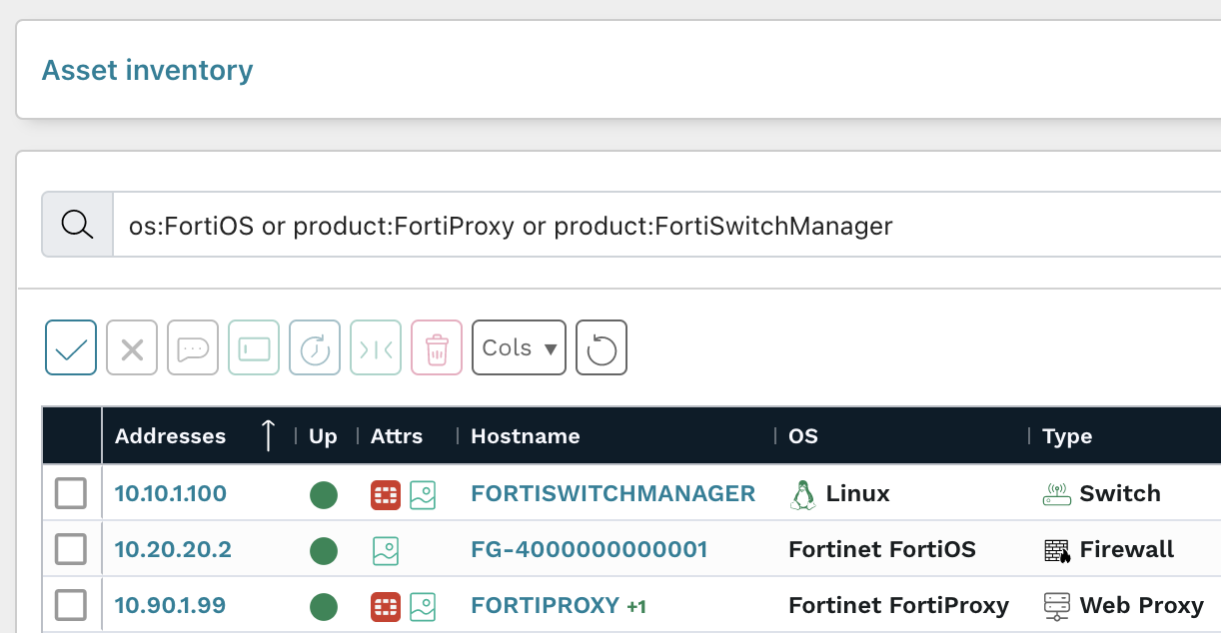Check the checkbox on the FORTIPROXY row
Viewport: 1221px width, 633px height.
coord(70,605)
